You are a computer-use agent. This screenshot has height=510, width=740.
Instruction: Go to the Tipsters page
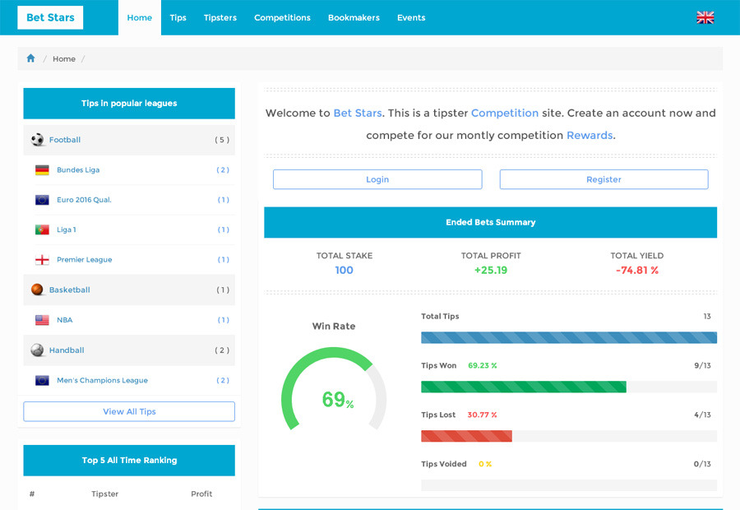coord(220,17)
